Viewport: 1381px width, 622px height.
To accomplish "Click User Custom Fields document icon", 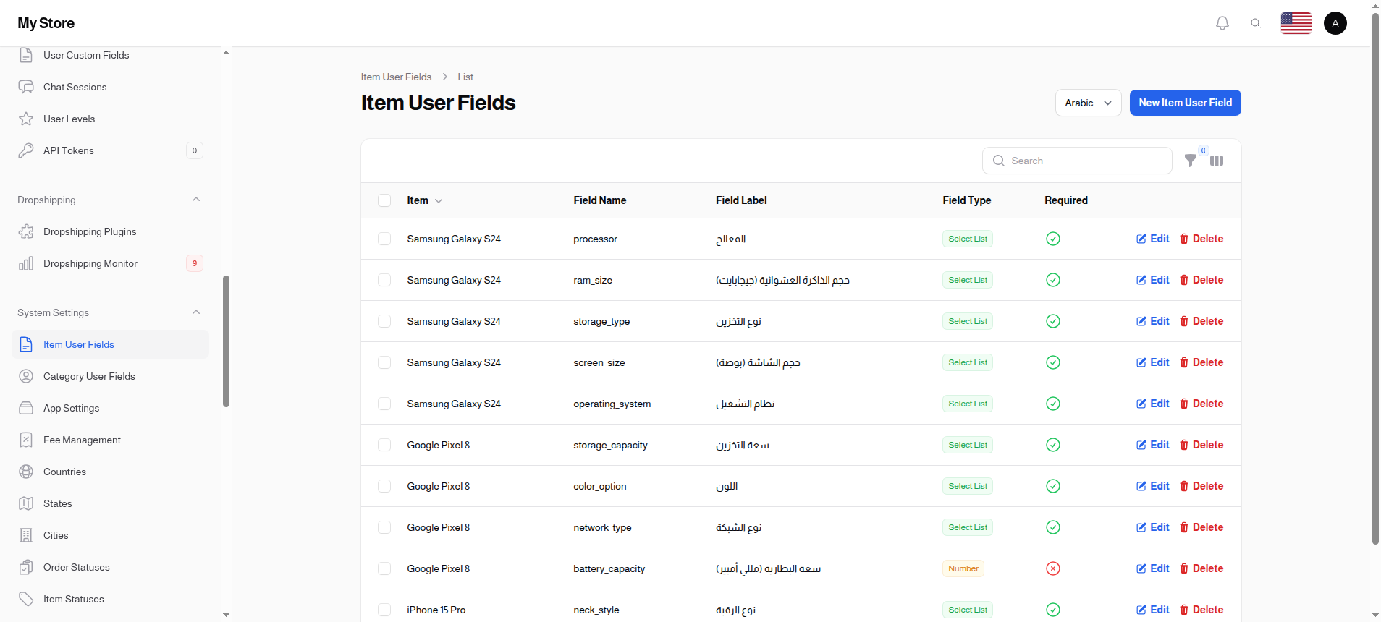I will click(26, 55).
